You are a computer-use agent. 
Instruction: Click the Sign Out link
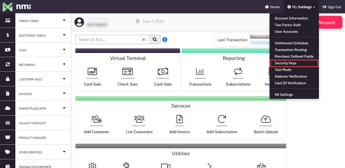click(332, 7)
